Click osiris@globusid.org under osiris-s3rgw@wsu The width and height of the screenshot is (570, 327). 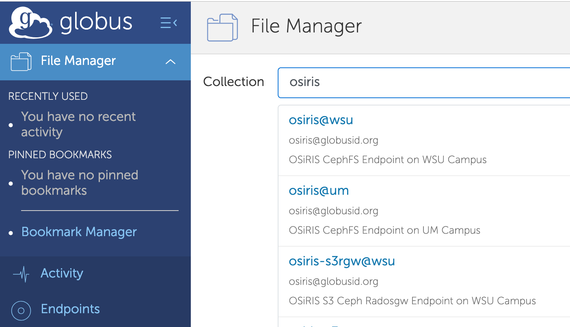click(x=333, y=282)
